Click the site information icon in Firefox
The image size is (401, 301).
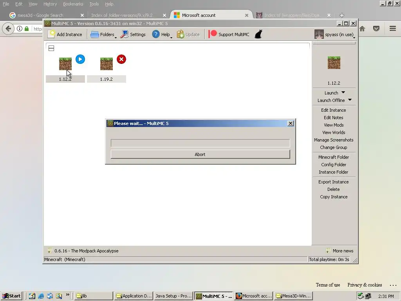click(20, 29)
